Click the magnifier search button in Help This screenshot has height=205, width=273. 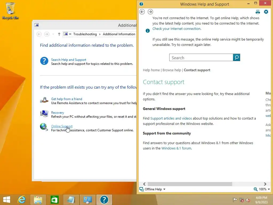coord(236,57)
